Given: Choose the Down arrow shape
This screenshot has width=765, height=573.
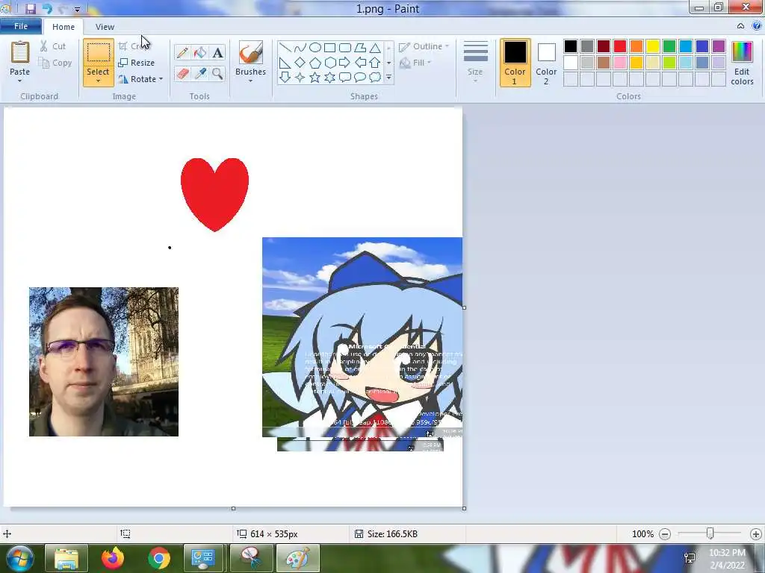Looking at the screenshot, I should click(x=285, y=77).
